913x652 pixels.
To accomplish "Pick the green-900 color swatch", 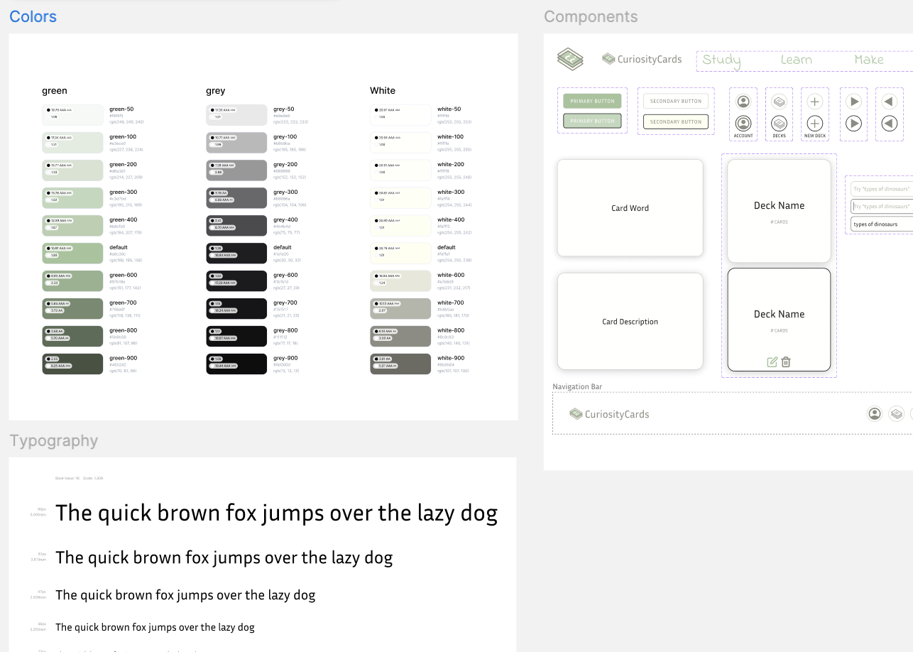I will click(72, 364).
